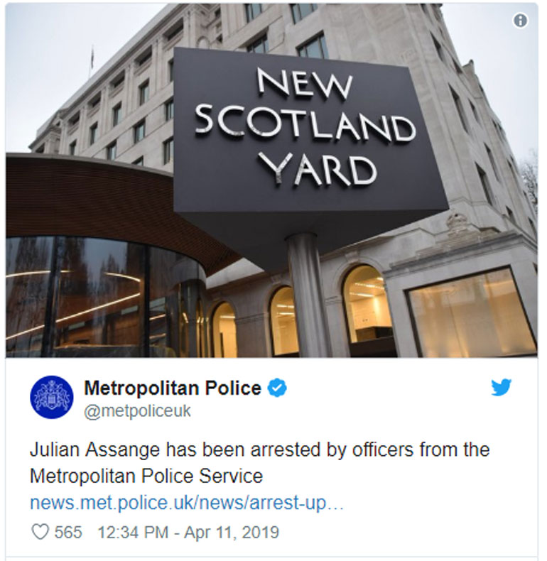Open the 12:34 PM time stamp

click(133, 532)
